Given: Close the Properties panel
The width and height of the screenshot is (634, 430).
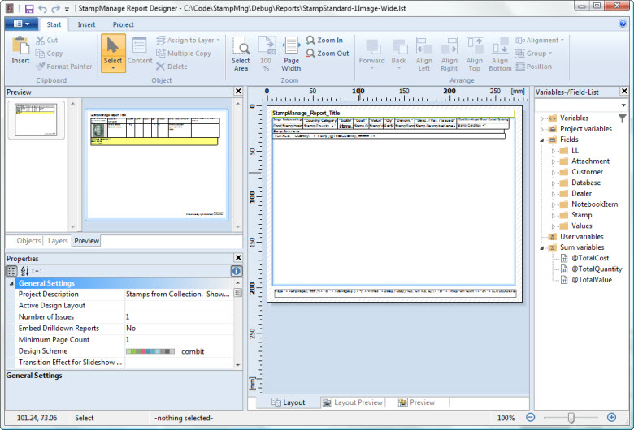Looking at the screenshot, I should pyautogui.click(x=238, y=258).
